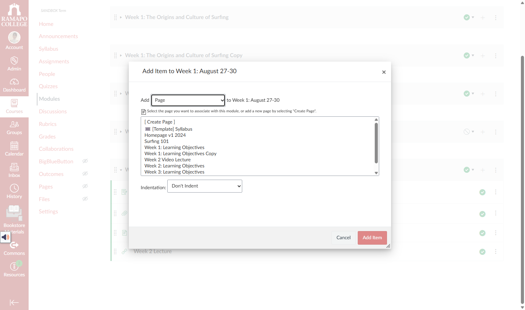Open the Syllabus course link
Viewport: 525px width, 310px height.
[x=48, y=49]
